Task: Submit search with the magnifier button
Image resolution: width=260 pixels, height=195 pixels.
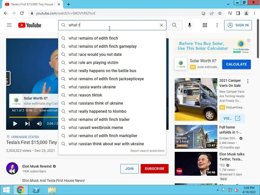Action: coord(174,25)
